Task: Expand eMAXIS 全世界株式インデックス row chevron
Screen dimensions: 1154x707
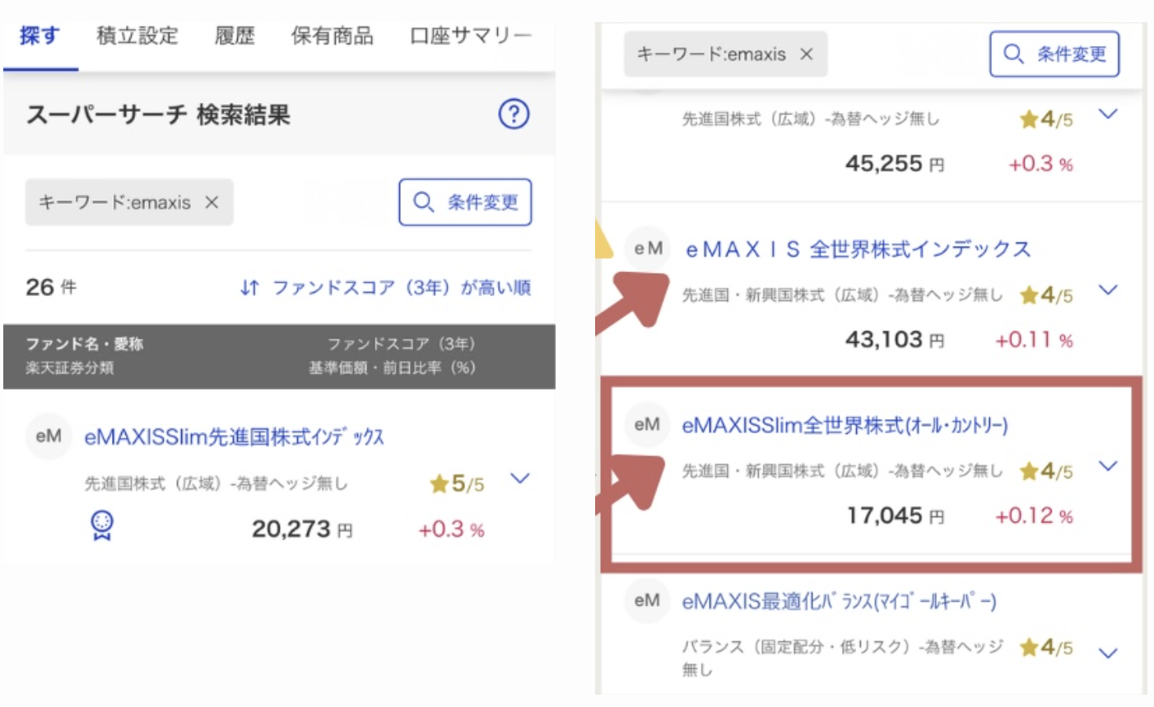Action: pos(1109,289)
